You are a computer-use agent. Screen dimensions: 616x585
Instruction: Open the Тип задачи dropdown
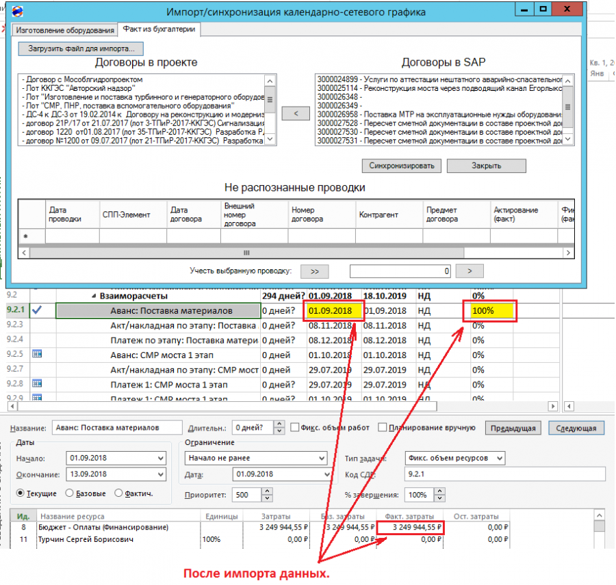[500, 458]
